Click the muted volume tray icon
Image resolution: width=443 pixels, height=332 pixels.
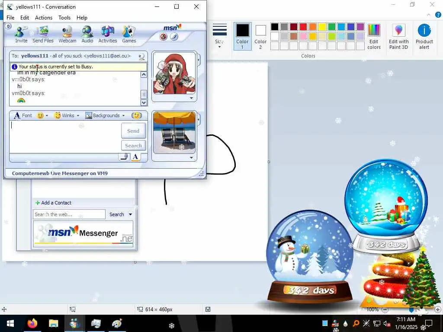pyautogui.click(x=387, y=323)
